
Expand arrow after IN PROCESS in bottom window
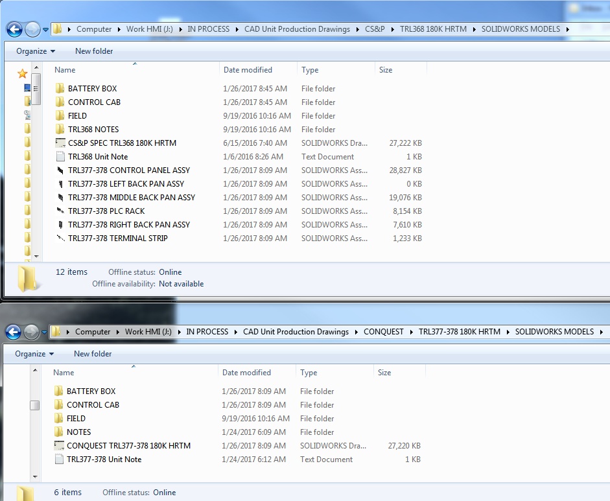pos(236,332)
